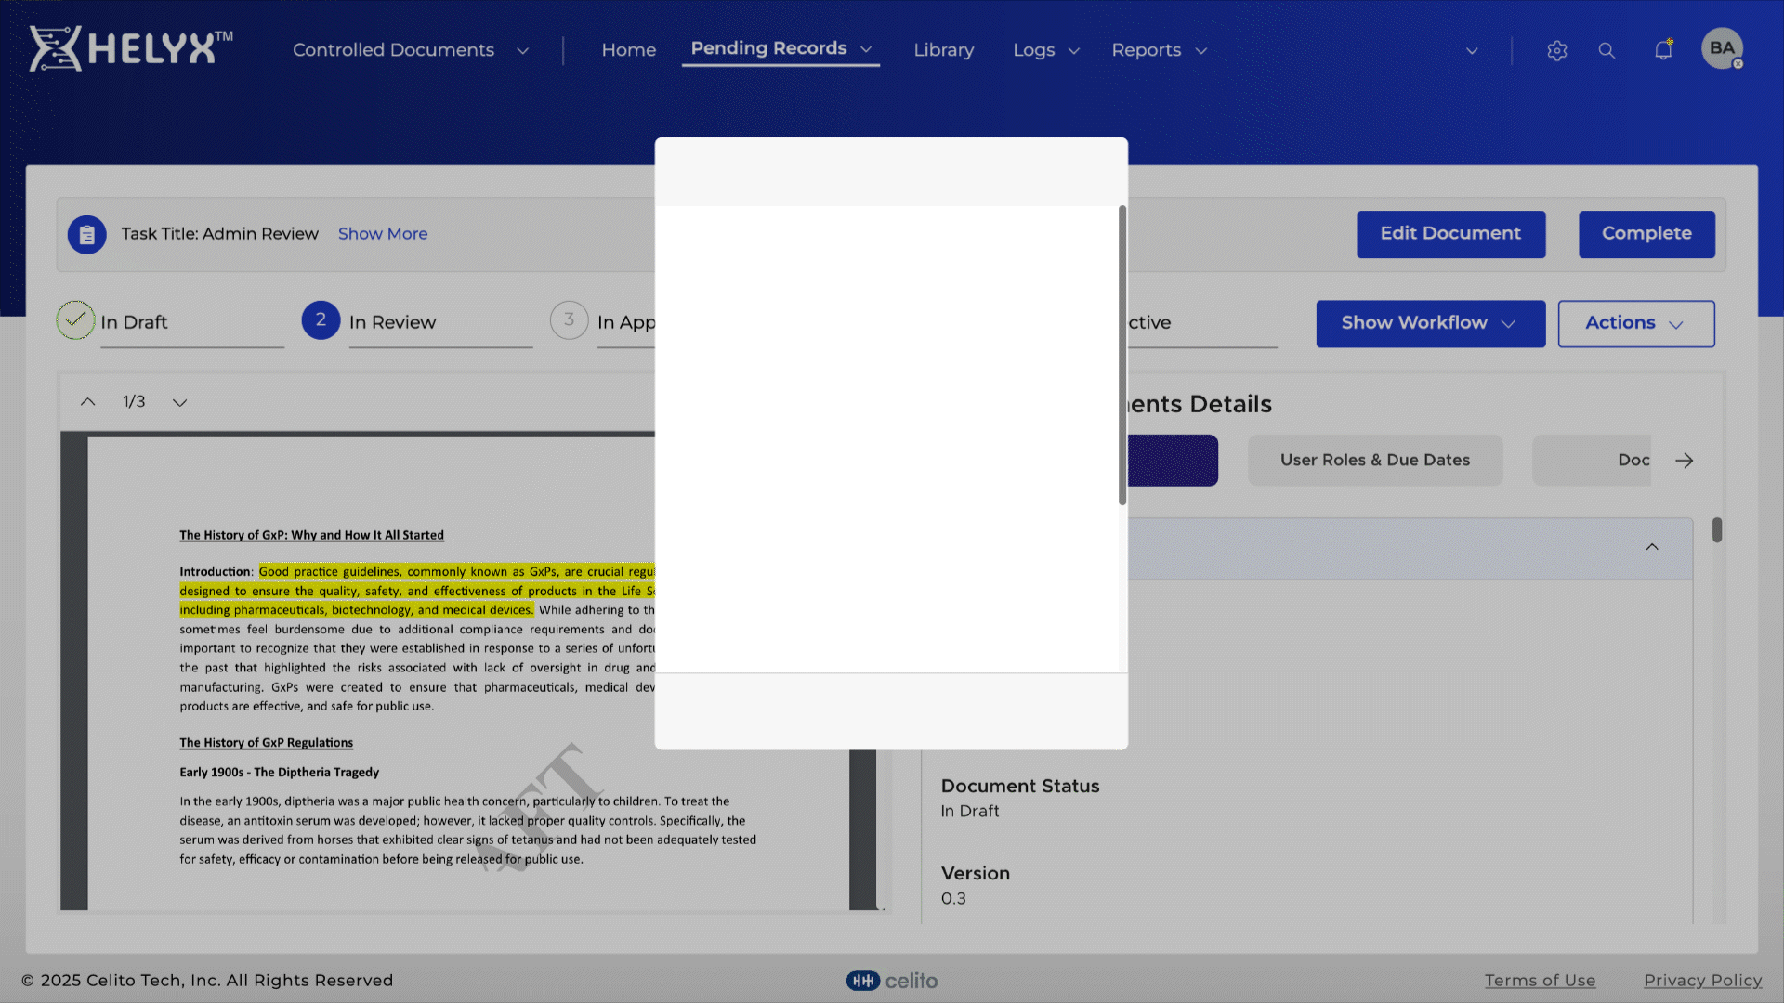
Task: Select step 3 In Approval circle
Action: pyautogui.click(x=569, y=320)
